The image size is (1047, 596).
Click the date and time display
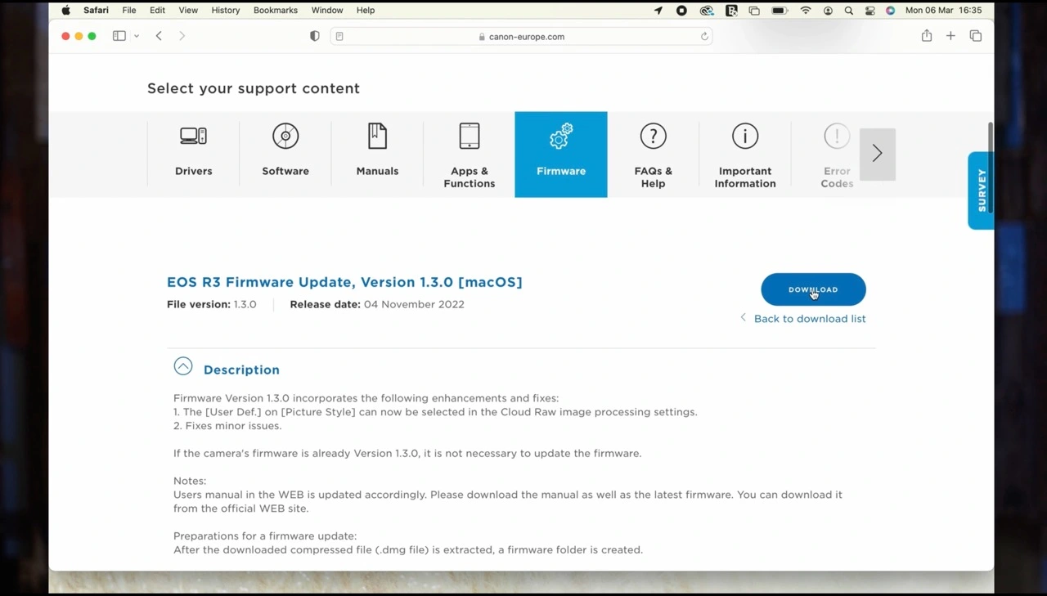click(943, 11)
